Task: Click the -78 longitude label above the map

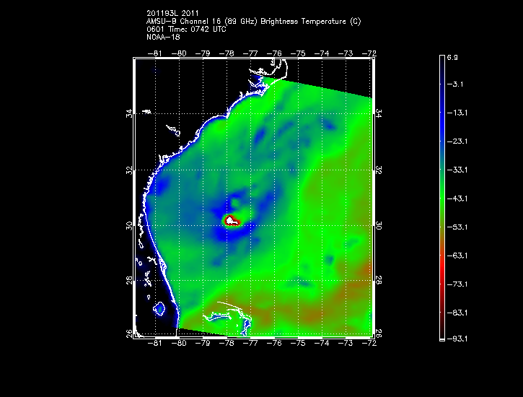Action: [227, 53]
